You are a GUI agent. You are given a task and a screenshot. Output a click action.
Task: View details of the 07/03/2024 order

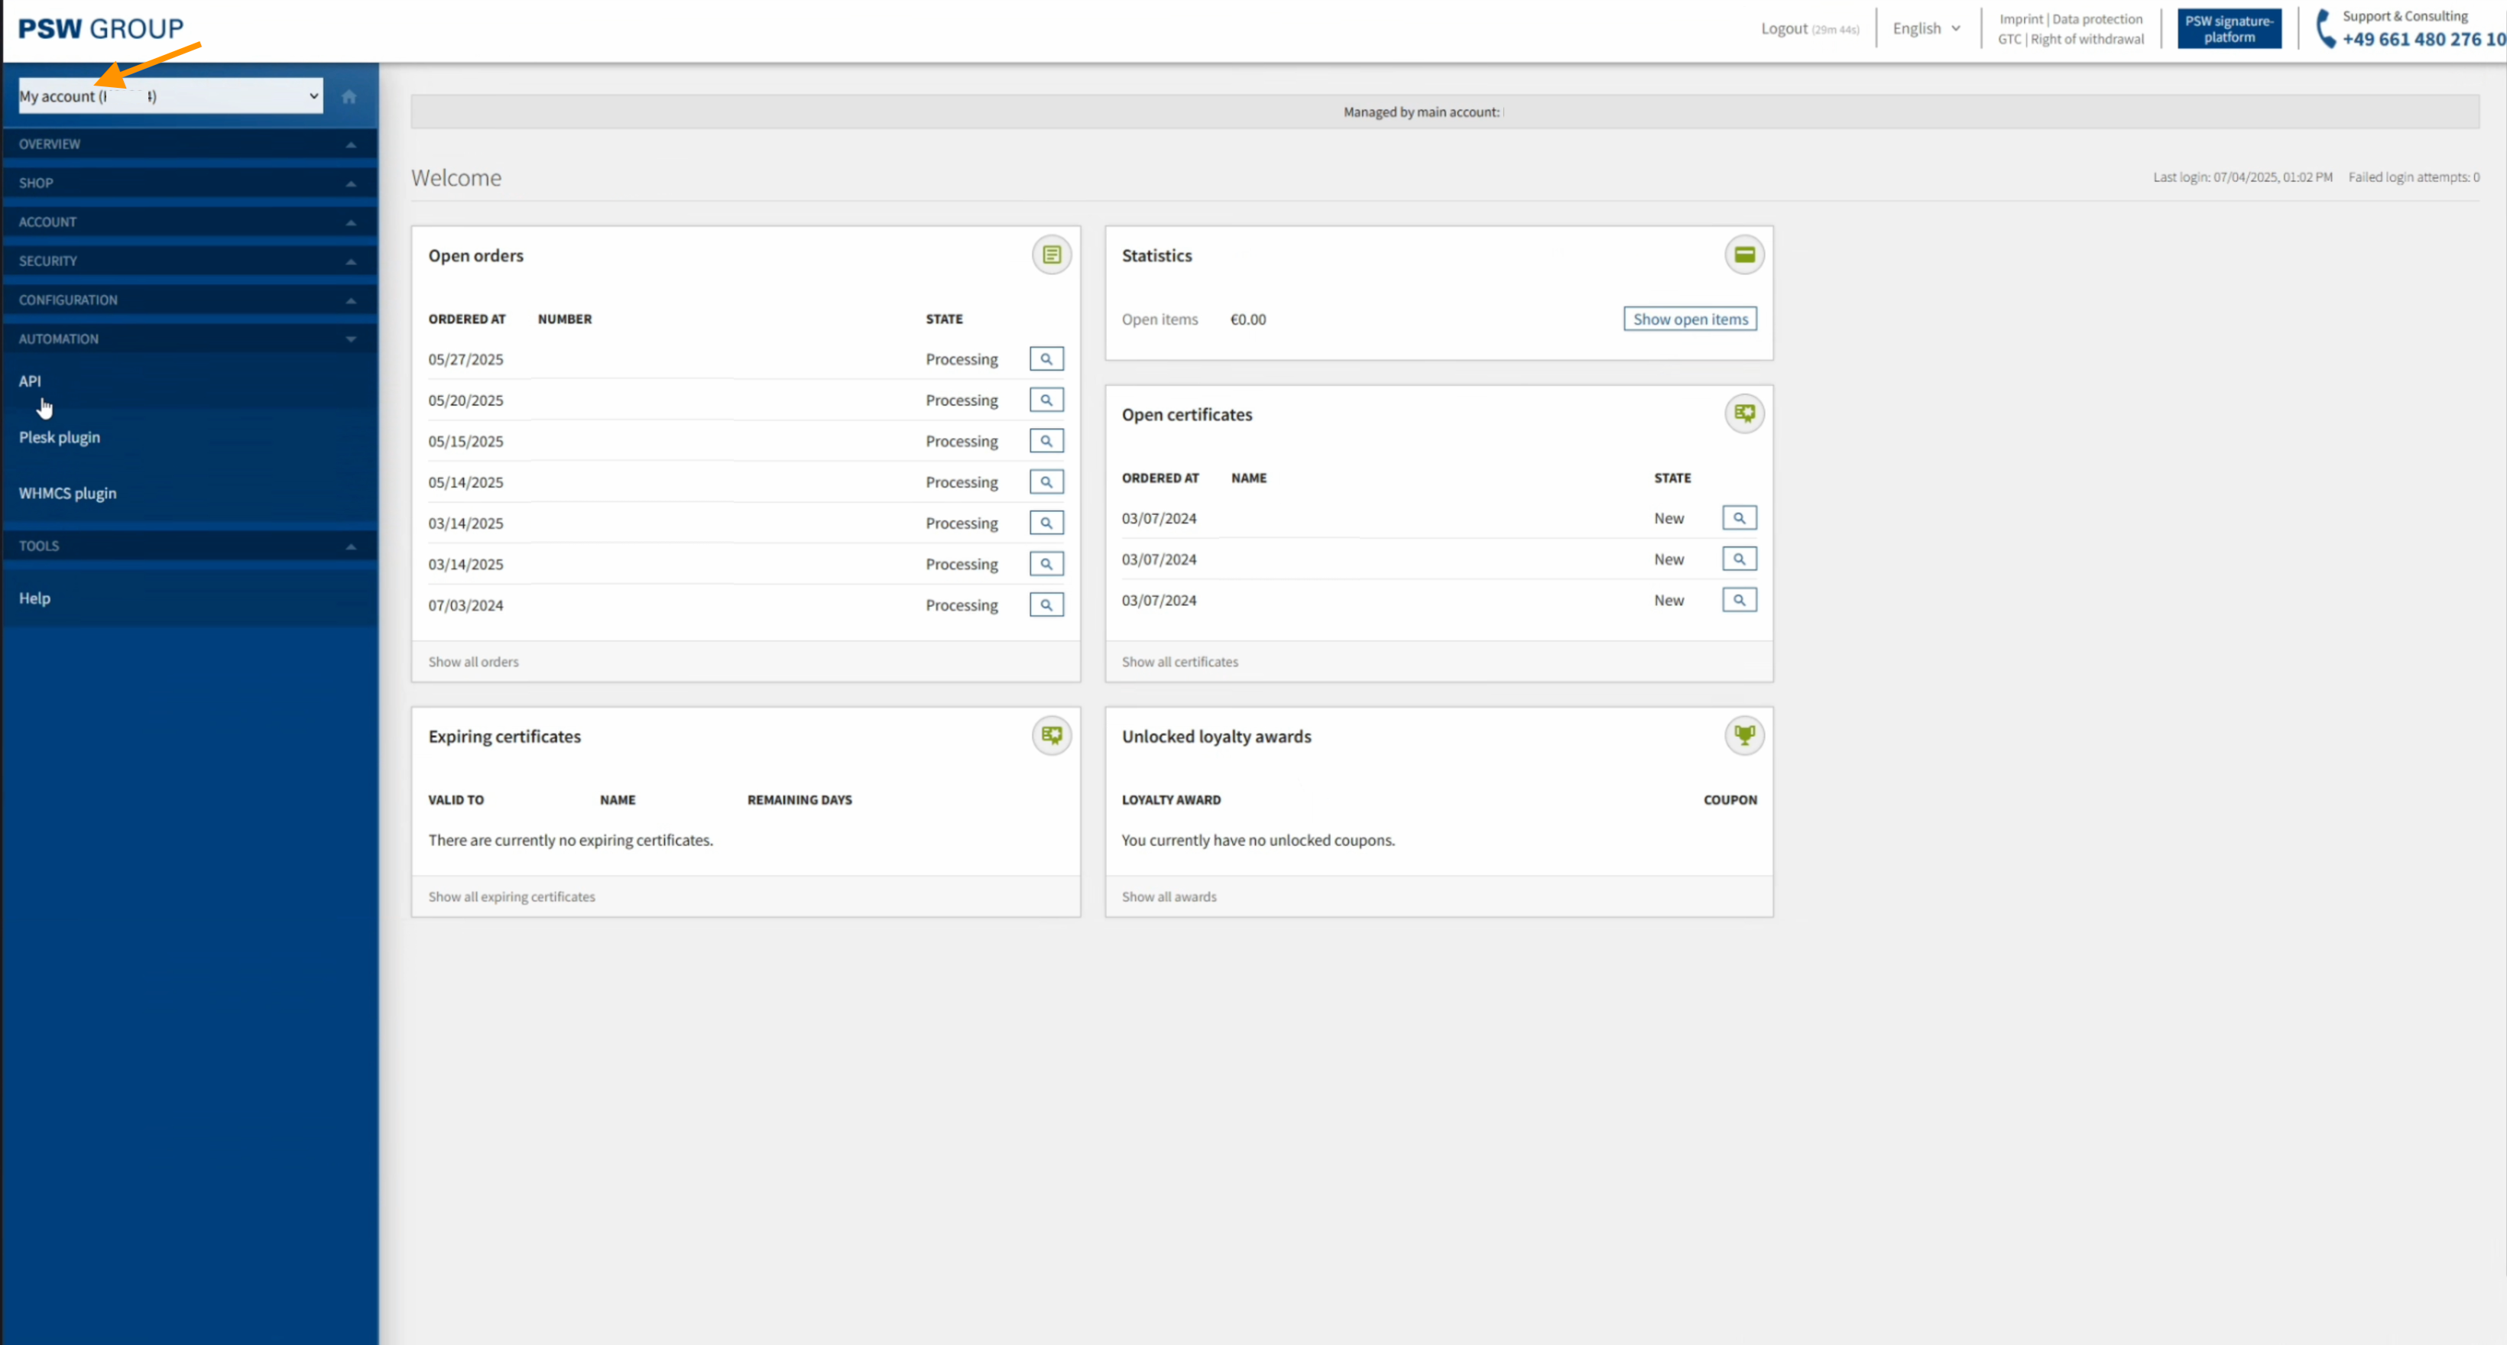[1046, 605]
